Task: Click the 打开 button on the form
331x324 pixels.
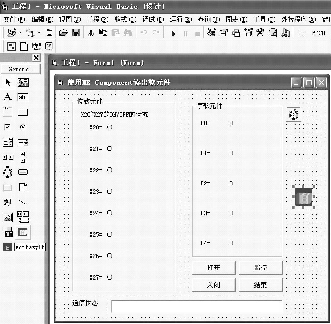Action: click(x=214, y=268)
